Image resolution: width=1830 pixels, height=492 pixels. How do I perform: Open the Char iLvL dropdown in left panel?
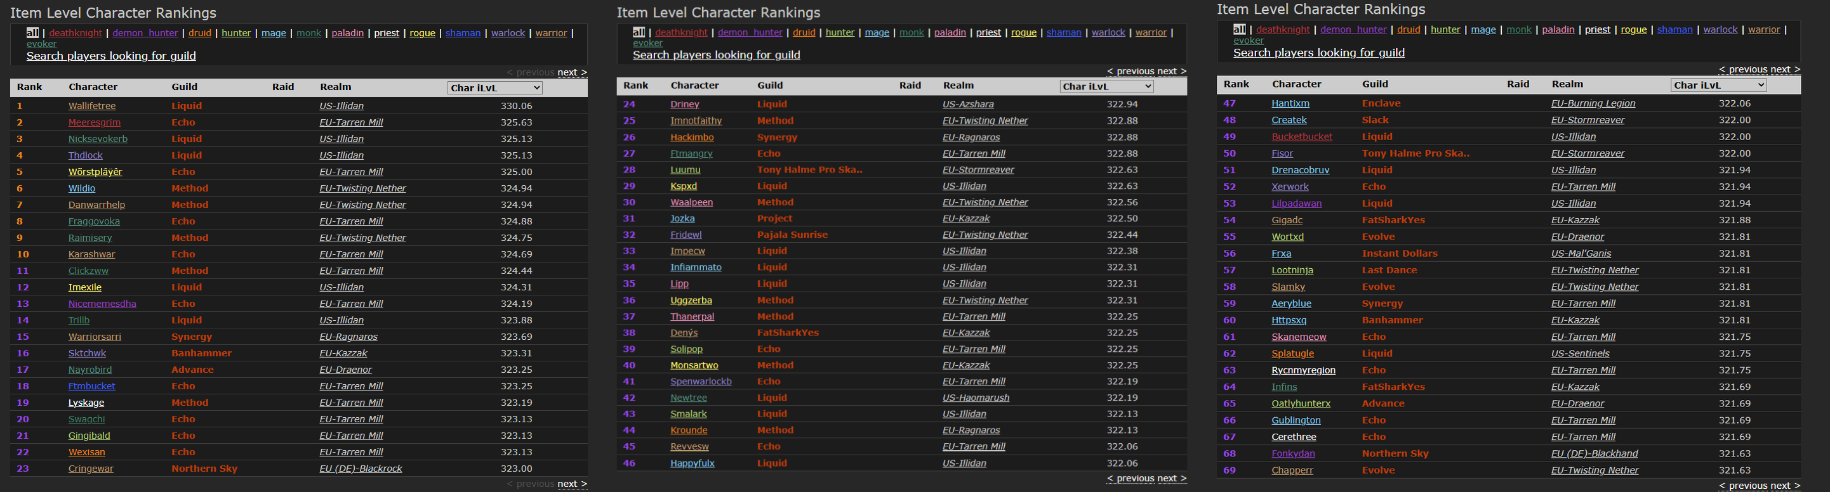pyautogui.click(x=494, y=87)
